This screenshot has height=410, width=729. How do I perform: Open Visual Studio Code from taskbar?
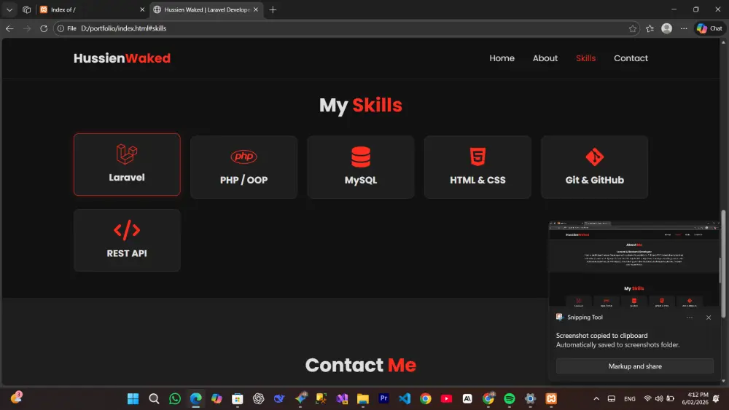pyautogui.click(x=405, y=398)
